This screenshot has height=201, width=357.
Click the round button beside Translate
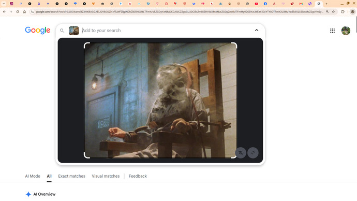[253, 153]
